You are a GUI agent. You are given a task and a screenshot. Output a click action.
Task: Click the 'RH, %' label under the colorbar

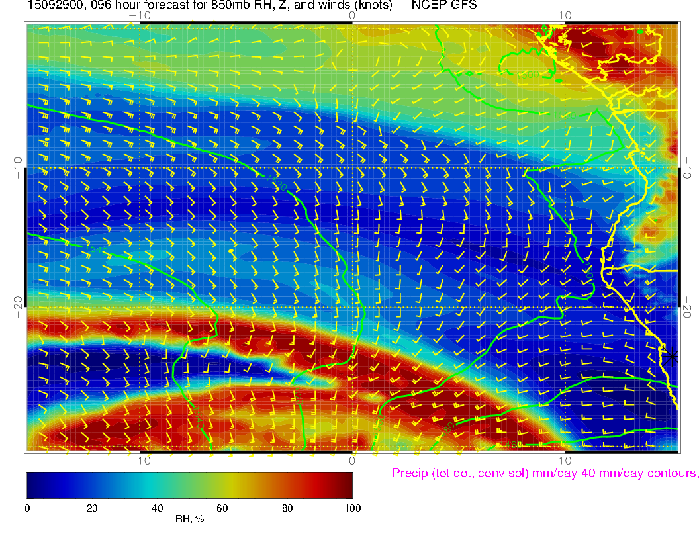coord(189,519)
